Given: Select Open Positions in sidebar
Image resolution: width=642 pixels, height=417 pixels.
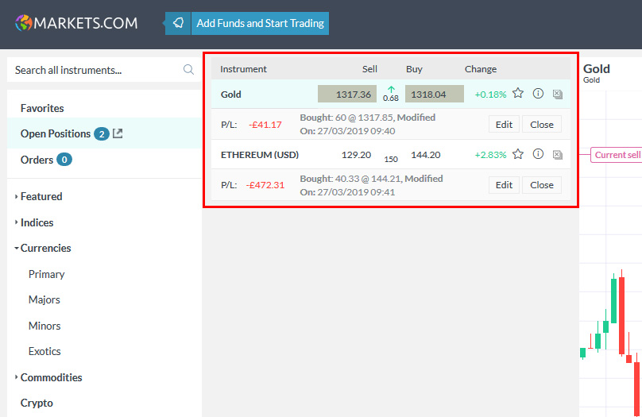Looking at the screenshot, I should [x=56, y=133].
